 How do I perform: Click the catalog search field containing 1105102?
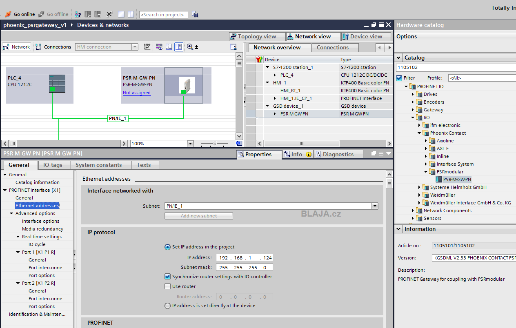(456, 67)
